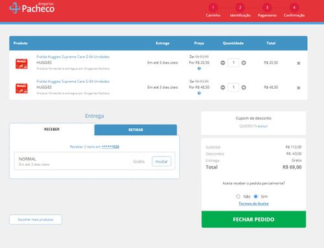Open price info icon under R$ 20,50

coord(199,69)
